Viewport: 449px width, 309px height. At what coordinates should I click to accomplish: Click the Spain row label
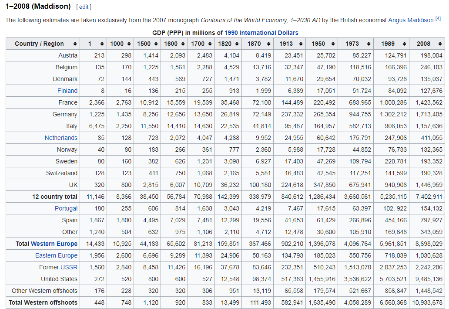70,220
